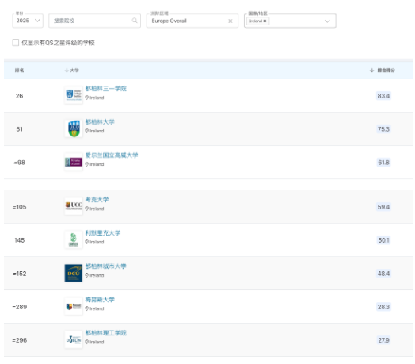
Task: Click the 50.1 score value
Action: (x=383, y=240)
